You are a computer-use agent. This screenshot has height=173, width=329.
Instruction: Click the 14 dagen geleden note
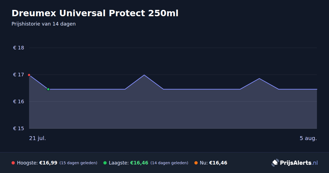click(x=169, y=163)
